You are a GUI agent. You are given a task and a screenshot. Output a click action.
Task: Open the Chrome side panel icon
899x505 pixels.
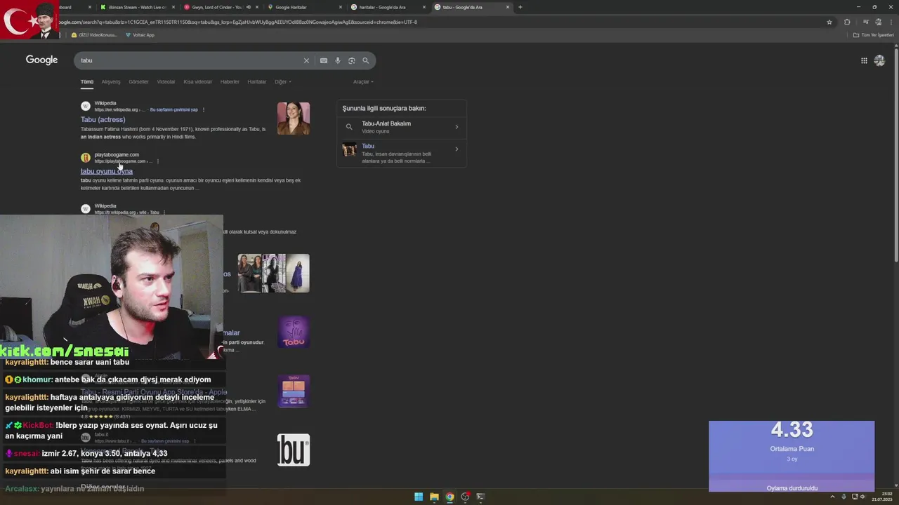[x=867, y=22]
